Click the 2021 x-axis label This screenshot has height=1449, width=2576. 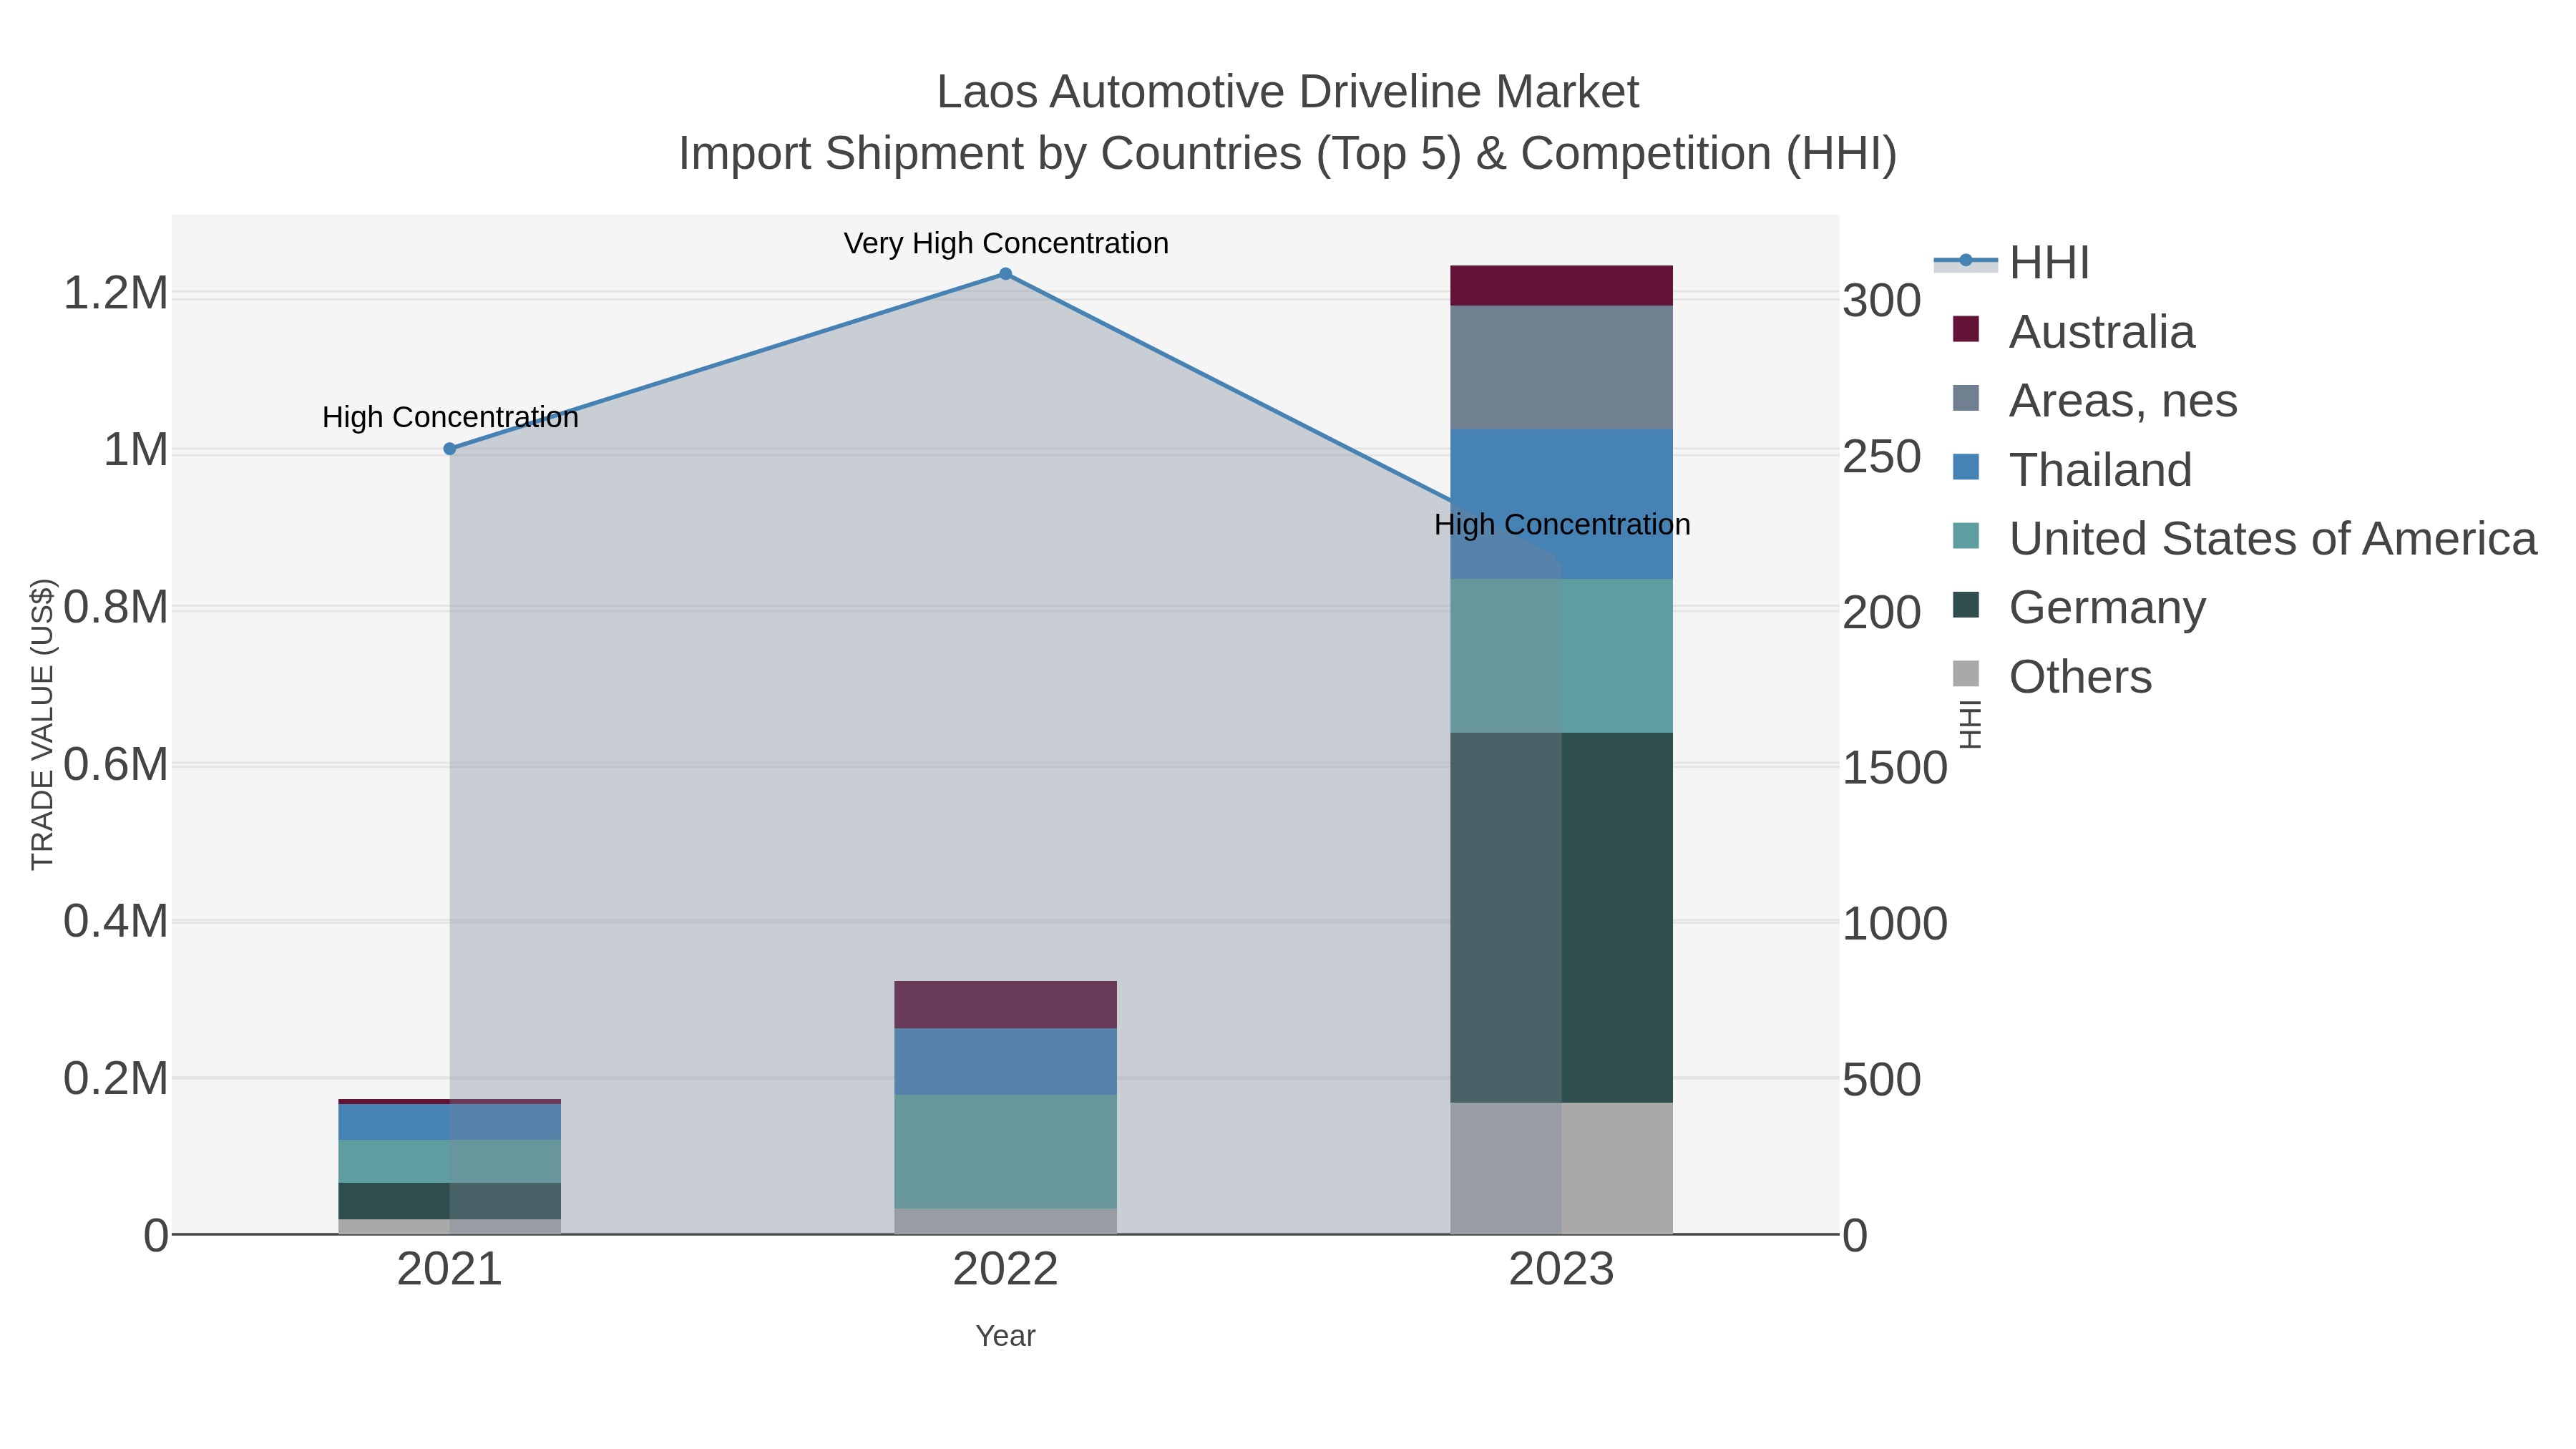[x=450, y=1270]
